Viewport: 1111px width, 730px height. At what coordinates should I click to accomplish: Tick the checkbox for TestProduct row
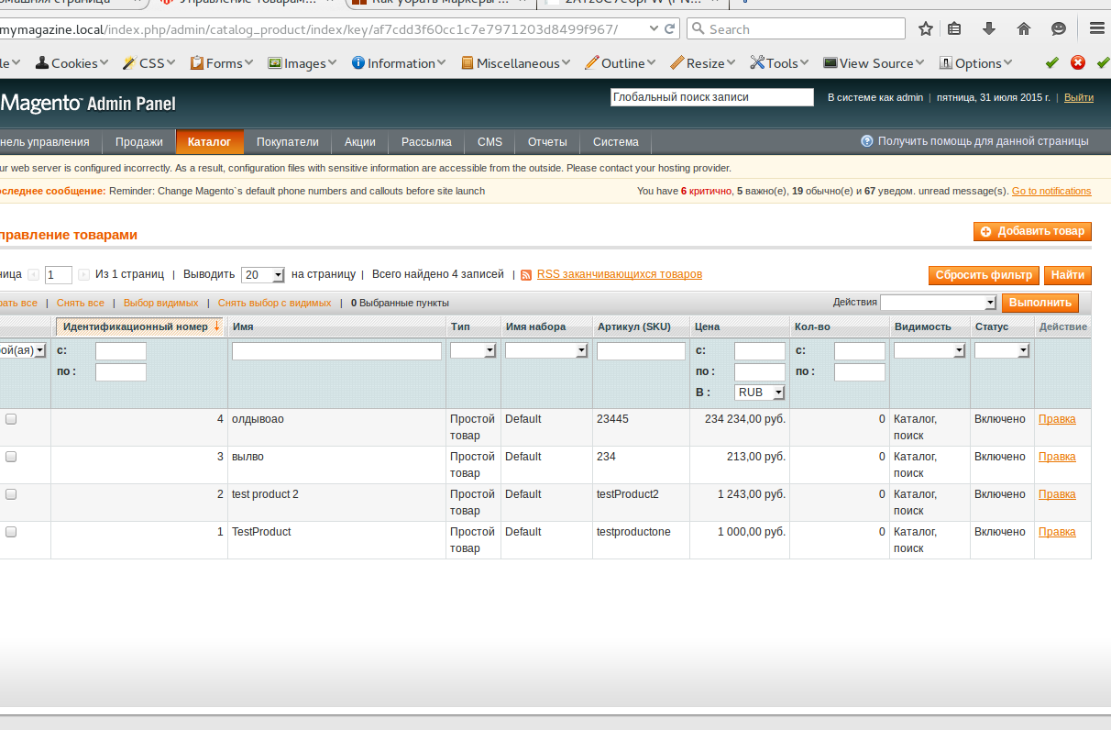tap(11, 532)
